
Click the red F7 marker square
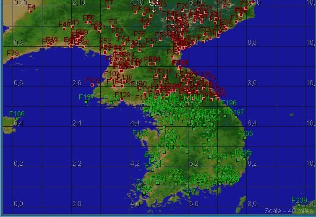[x=108, y=7]
